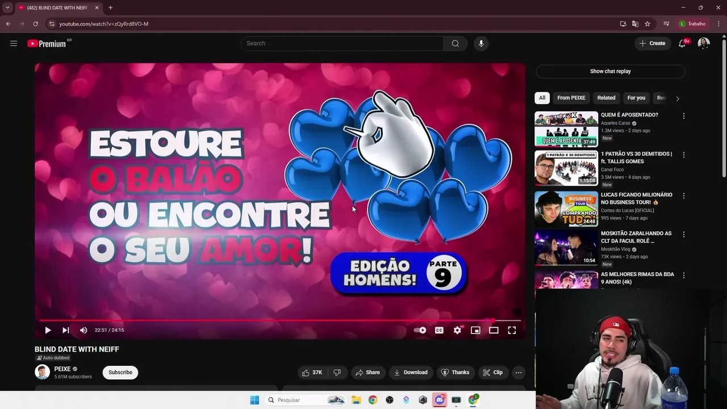Go back in browser history
The width and height of the screenshot is (727, 409).
pos(8,24)
